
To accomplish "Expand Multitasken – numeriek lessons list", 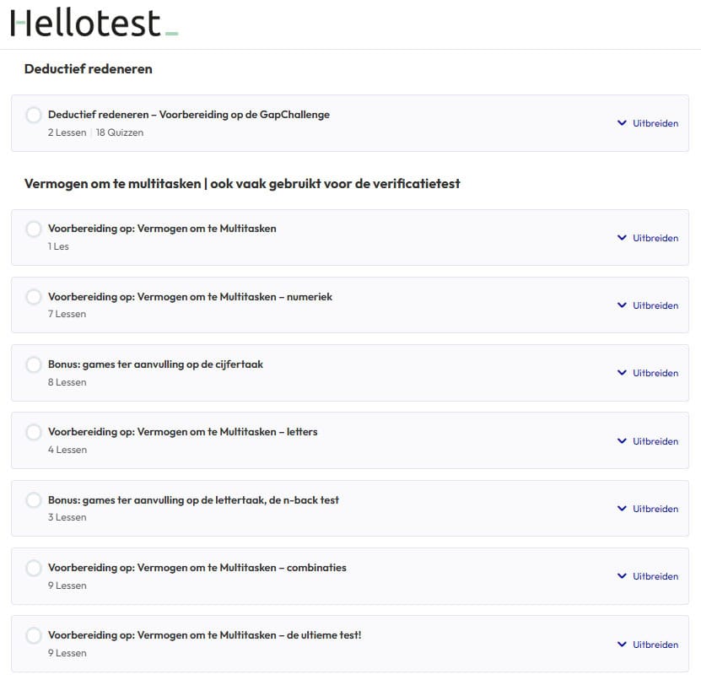I will point(648,305).
